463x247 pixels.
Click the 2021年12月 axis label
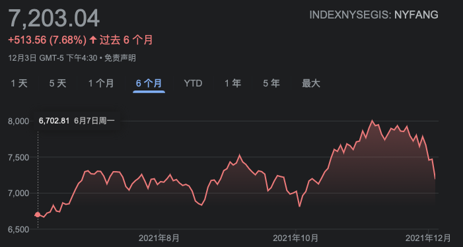(x=428, y=238)
